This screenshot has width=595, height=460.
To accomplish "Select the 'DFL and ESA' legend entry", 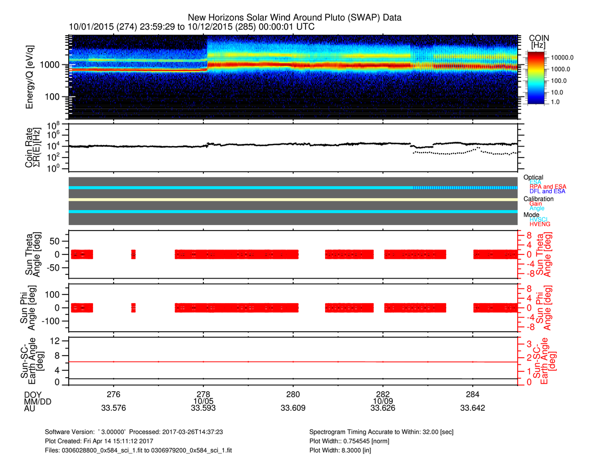I will [547, 192].
